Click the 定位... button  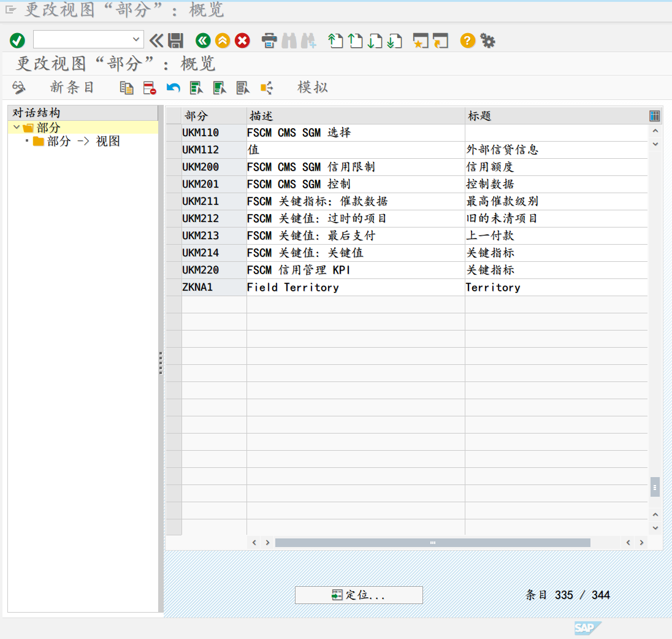click(x=359, y=595)
